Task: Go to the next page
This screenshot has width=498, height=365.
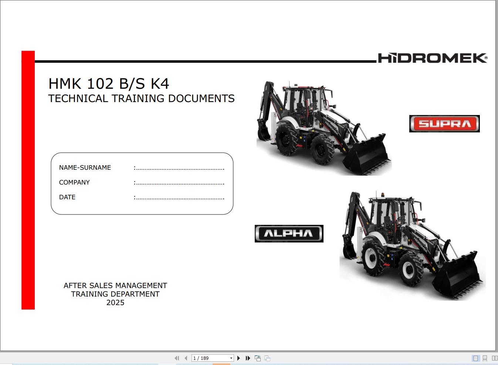Action: 239,358
